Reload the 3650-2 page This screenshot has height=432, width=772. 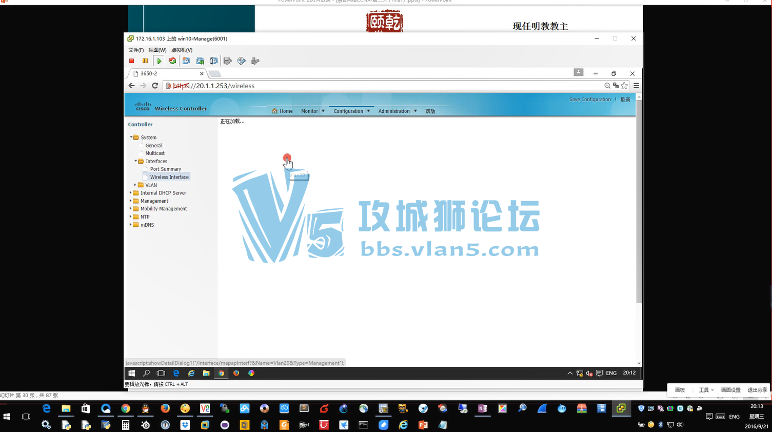(x=155, y=86)
